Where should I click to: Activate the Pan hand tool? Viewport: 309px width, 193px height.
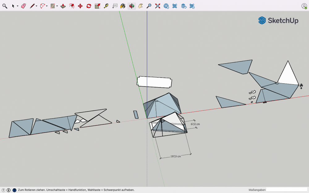[140, 6]
